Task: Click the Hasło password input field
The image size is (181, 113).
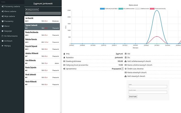Action: pos(148,87)
